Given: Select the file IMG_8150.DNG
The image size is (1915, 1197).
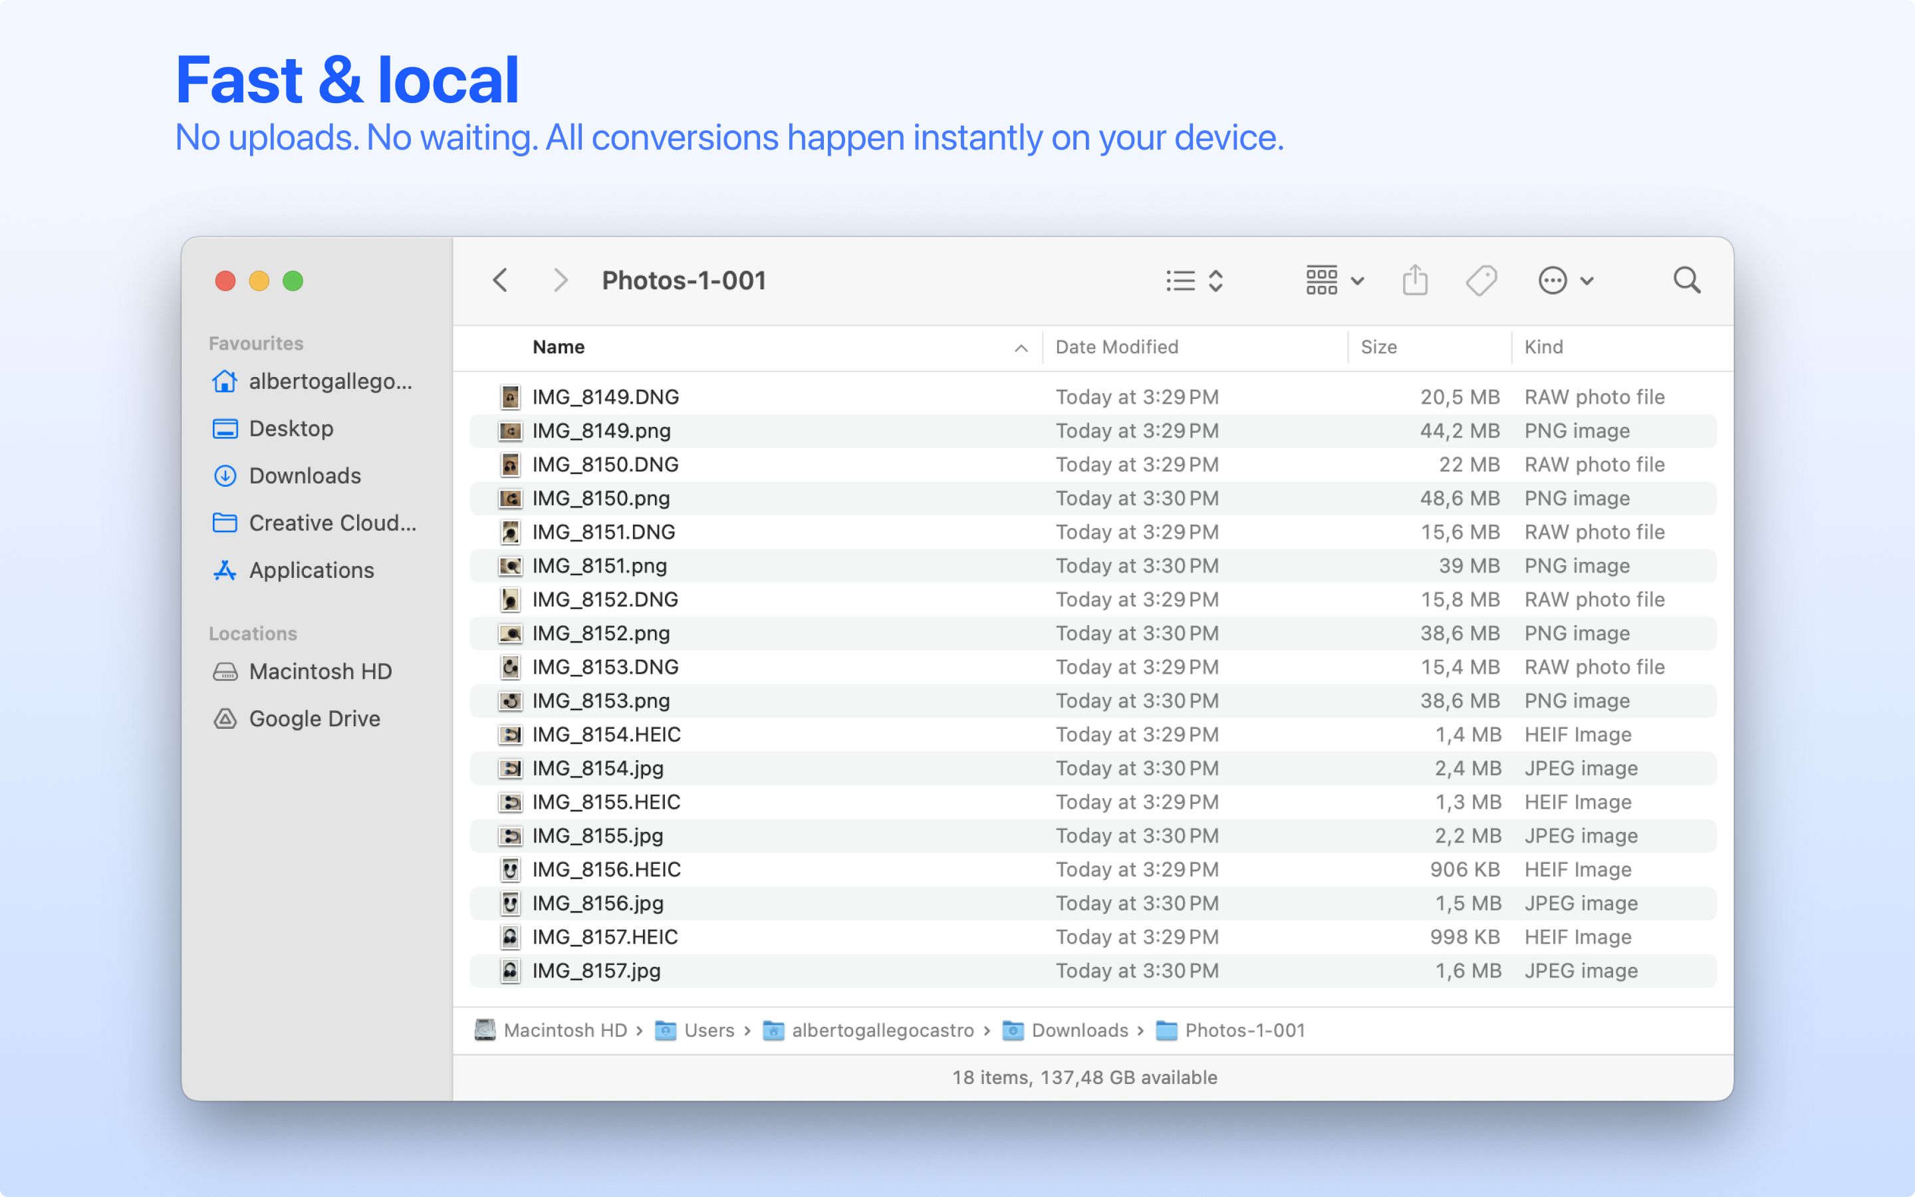Looking at the screenshot, I should coord(1093,465).
